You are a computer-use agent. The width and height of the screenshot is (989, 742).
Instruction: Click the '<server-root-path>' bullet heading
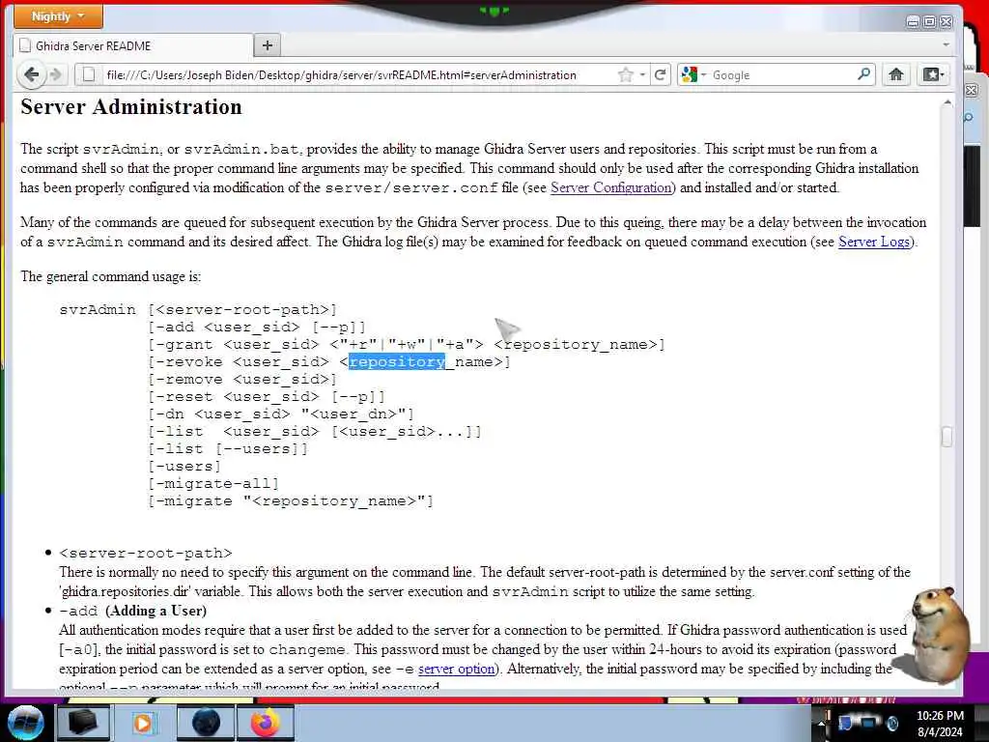pyautogui.click(x=146, y=554)
